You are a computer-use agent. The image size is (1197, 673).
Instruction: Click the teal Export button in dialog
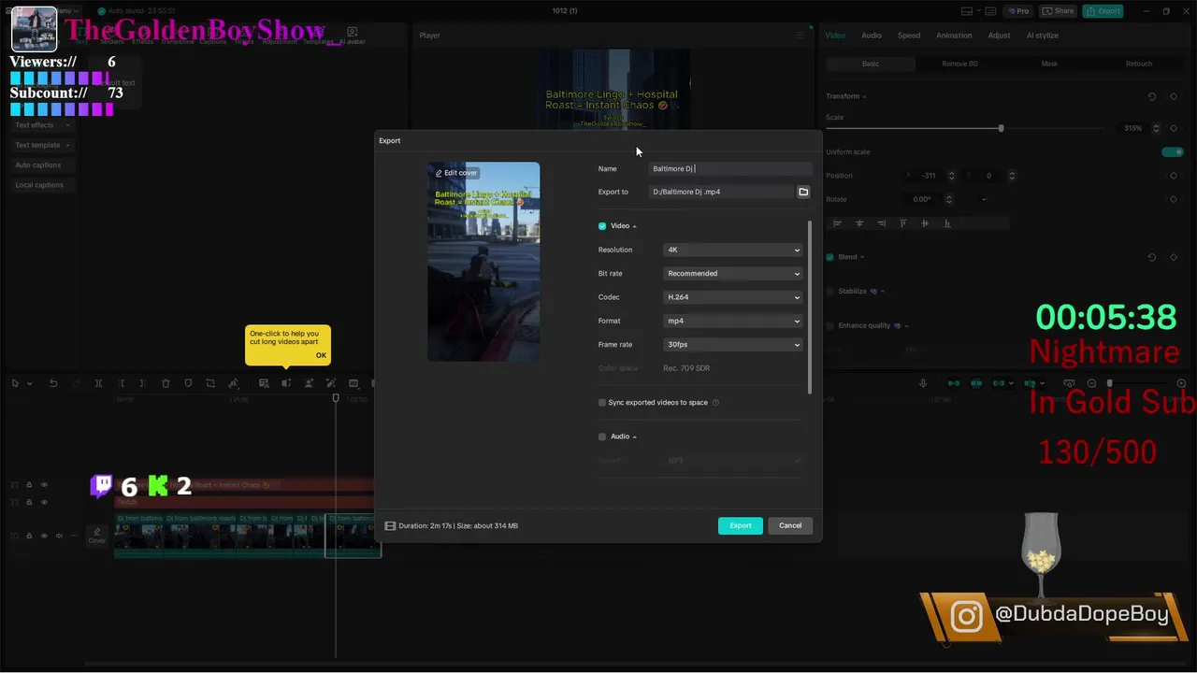coord(741,525)
